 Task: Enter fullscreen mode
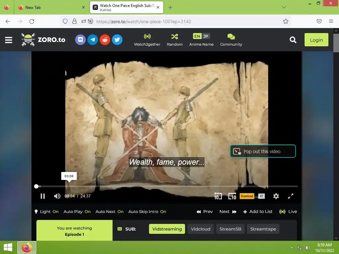click(291, 196)
